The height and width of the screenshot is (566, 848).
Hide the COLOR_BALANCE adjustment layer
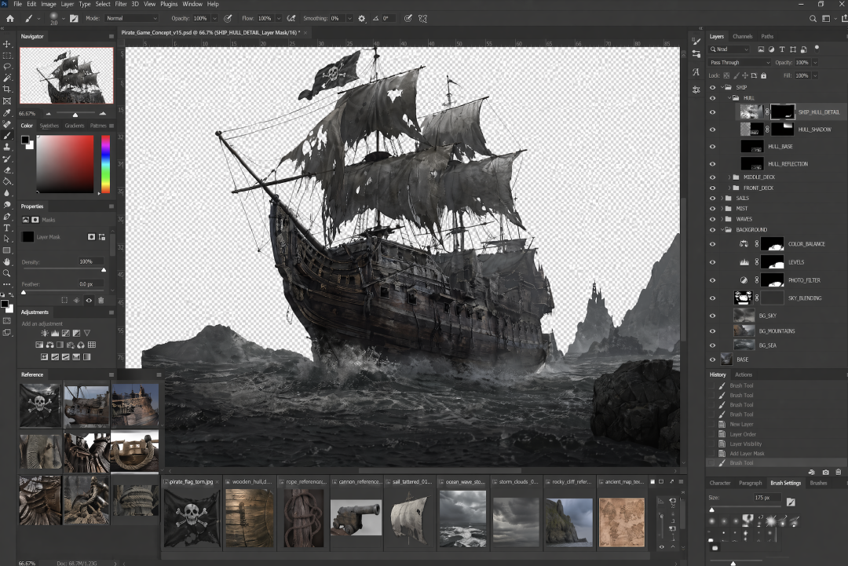tap(713, 244)
